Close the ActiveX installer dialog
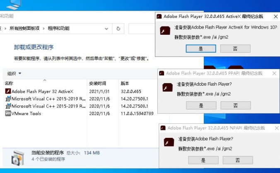Image resolution: width=280 pixels, height=173 pixels. pyautogui.click(x=276, y=17)
